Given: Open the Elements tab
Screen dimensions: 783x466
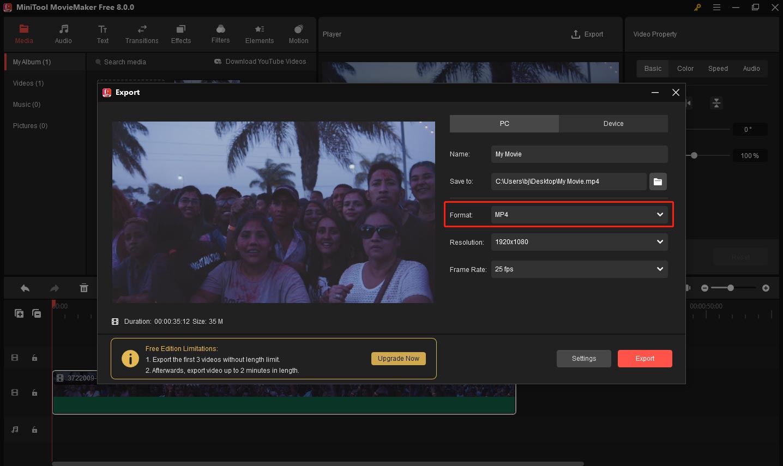Looking at the screenshot, I should 260,34.
